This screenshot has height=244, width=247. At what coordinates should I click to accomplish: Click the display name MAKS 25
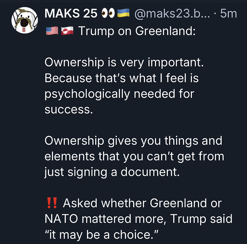point(71,14)
